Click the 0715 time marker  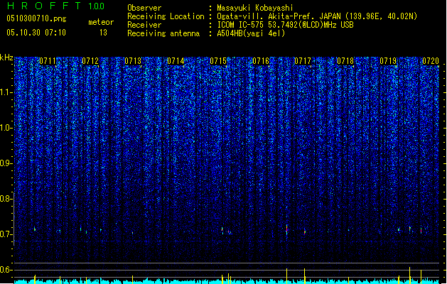point(218,61)
